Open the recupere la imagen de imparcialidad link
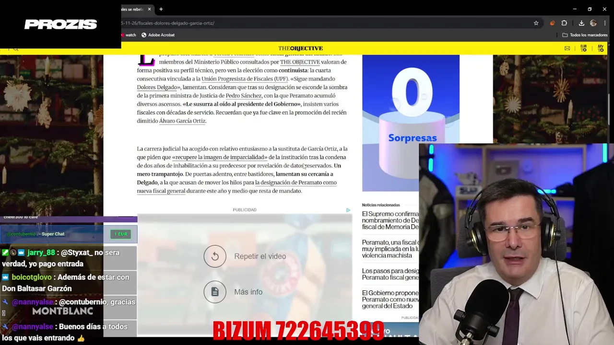This screenshot has height=345, width=614. pos(220,157)
